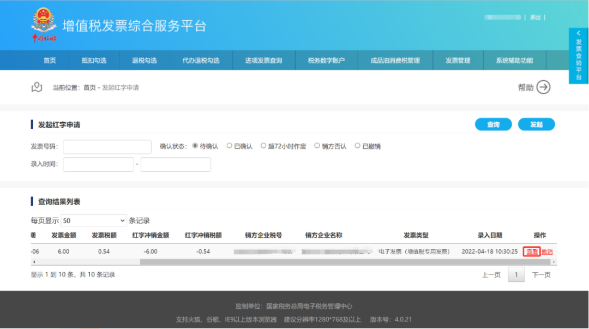Select the 待确认 status radio button
The height and width of the screenshot is (329, 589).
195,146
